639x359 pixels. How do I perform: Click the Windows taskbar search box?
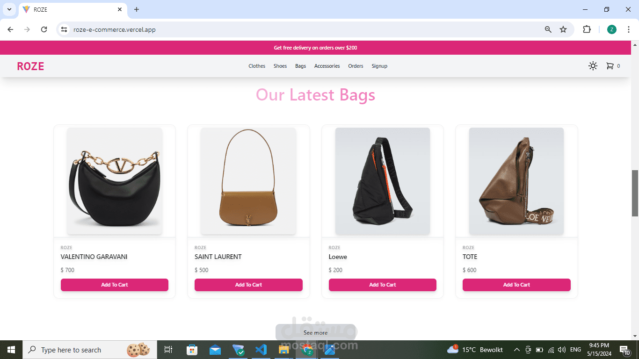click(90, 350)
